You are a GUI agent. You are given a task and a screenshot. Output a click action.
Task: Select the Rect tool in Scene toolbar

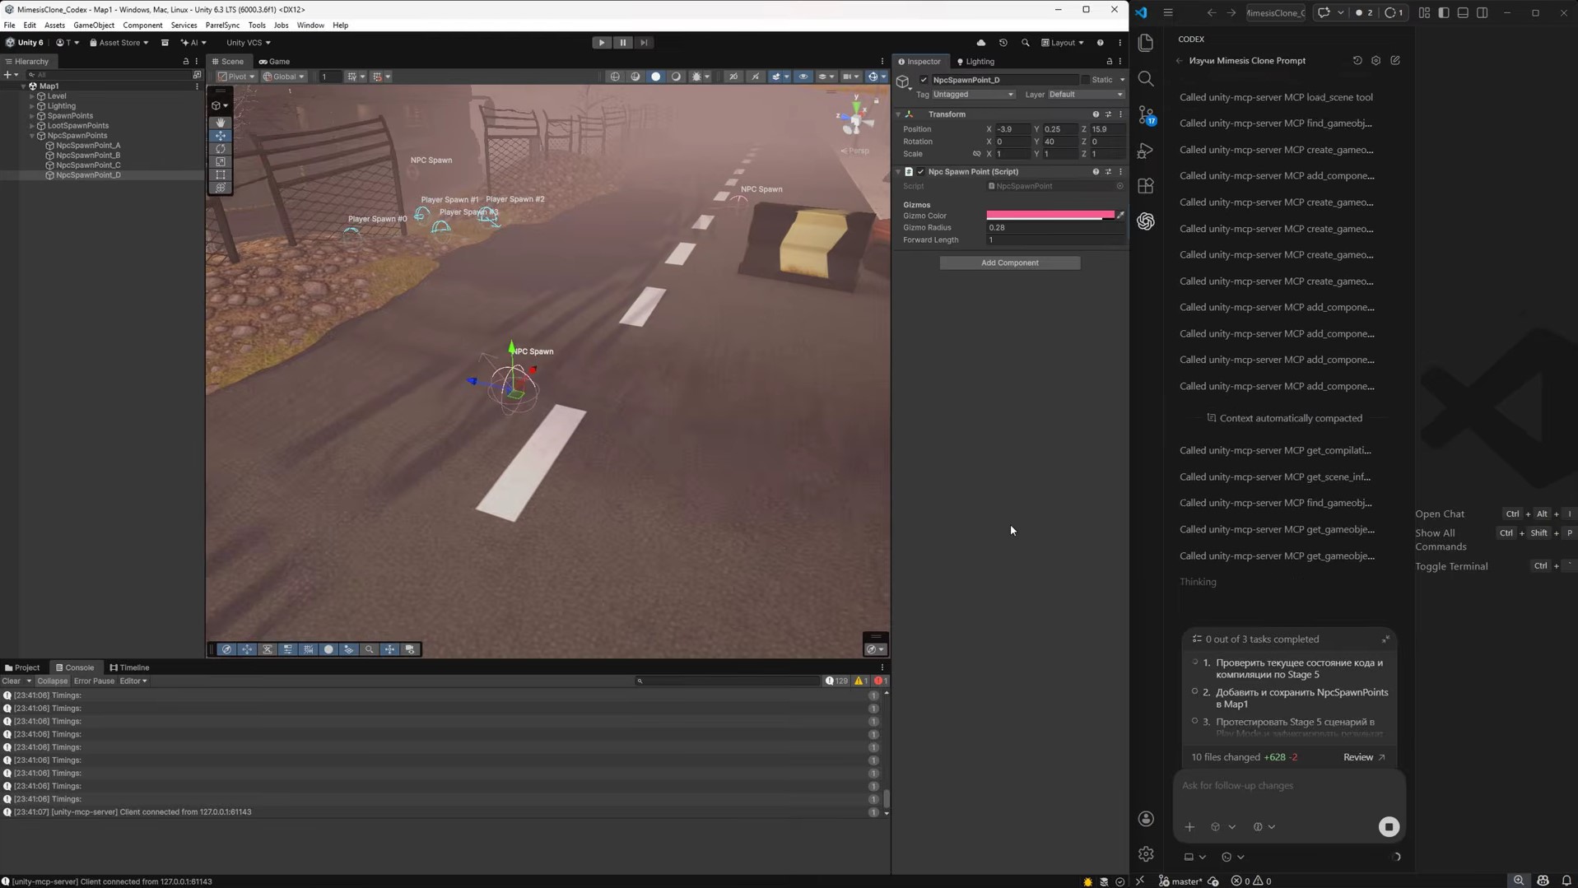coord(221,175)
